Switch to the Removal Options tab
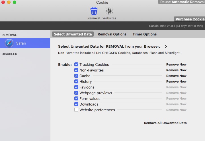 pos(112,34)
